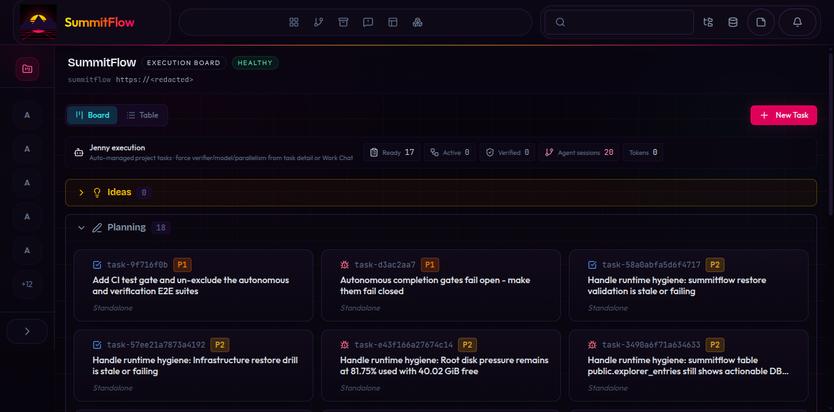
Task: Click 'Standalone' label on task-d3ac2aa7 card
Action: click(x=360, y=308)
